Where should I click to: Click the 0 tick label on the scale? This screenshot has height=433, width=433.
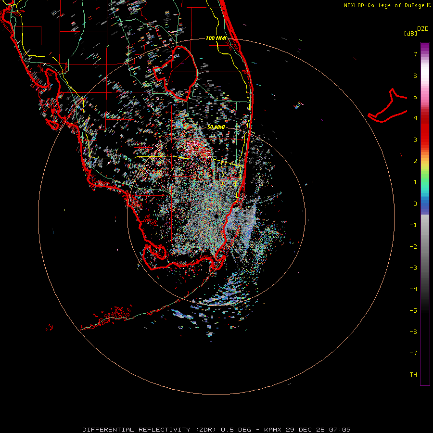tap(415, 204)
